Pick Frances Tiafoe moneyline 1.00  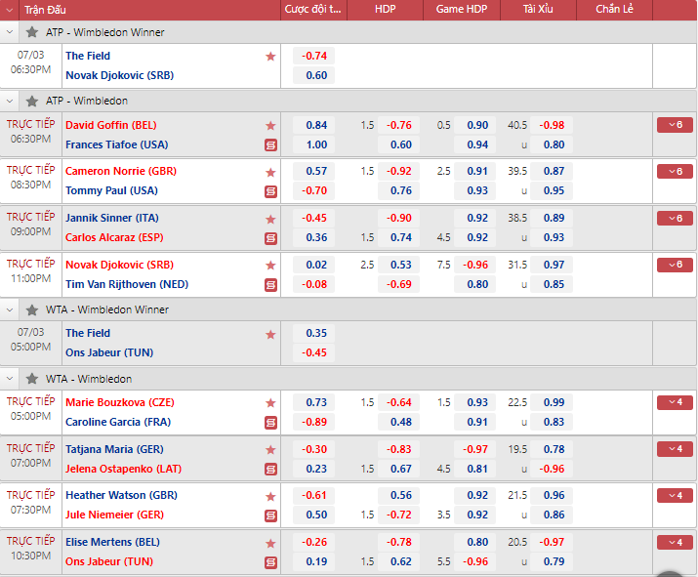click(313, 145)
